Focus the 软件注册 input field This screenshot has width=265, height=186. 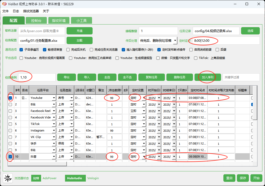click(42, 31)
